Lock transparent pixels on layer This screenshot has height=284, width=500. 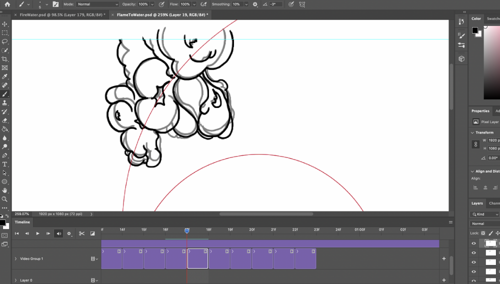click(x=483, y=233)
